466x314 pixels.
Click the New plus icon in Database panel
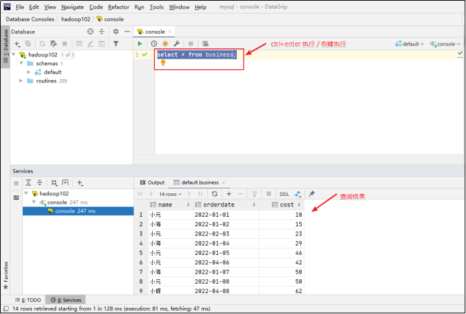point(17,44)
